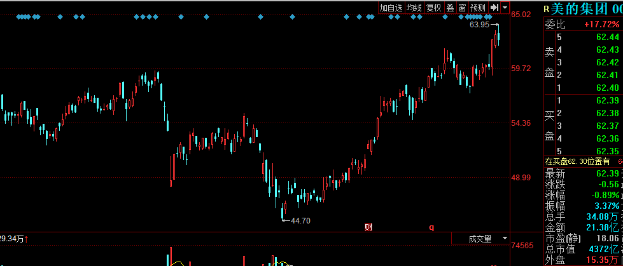Click the 市盈(静) 18.06 value
623x266 pixels.
608,238
